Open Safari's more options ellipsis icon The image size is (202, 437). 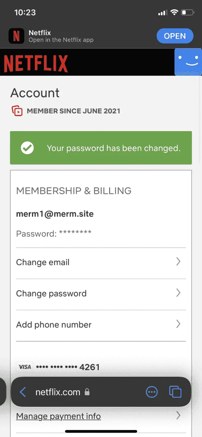152,392
